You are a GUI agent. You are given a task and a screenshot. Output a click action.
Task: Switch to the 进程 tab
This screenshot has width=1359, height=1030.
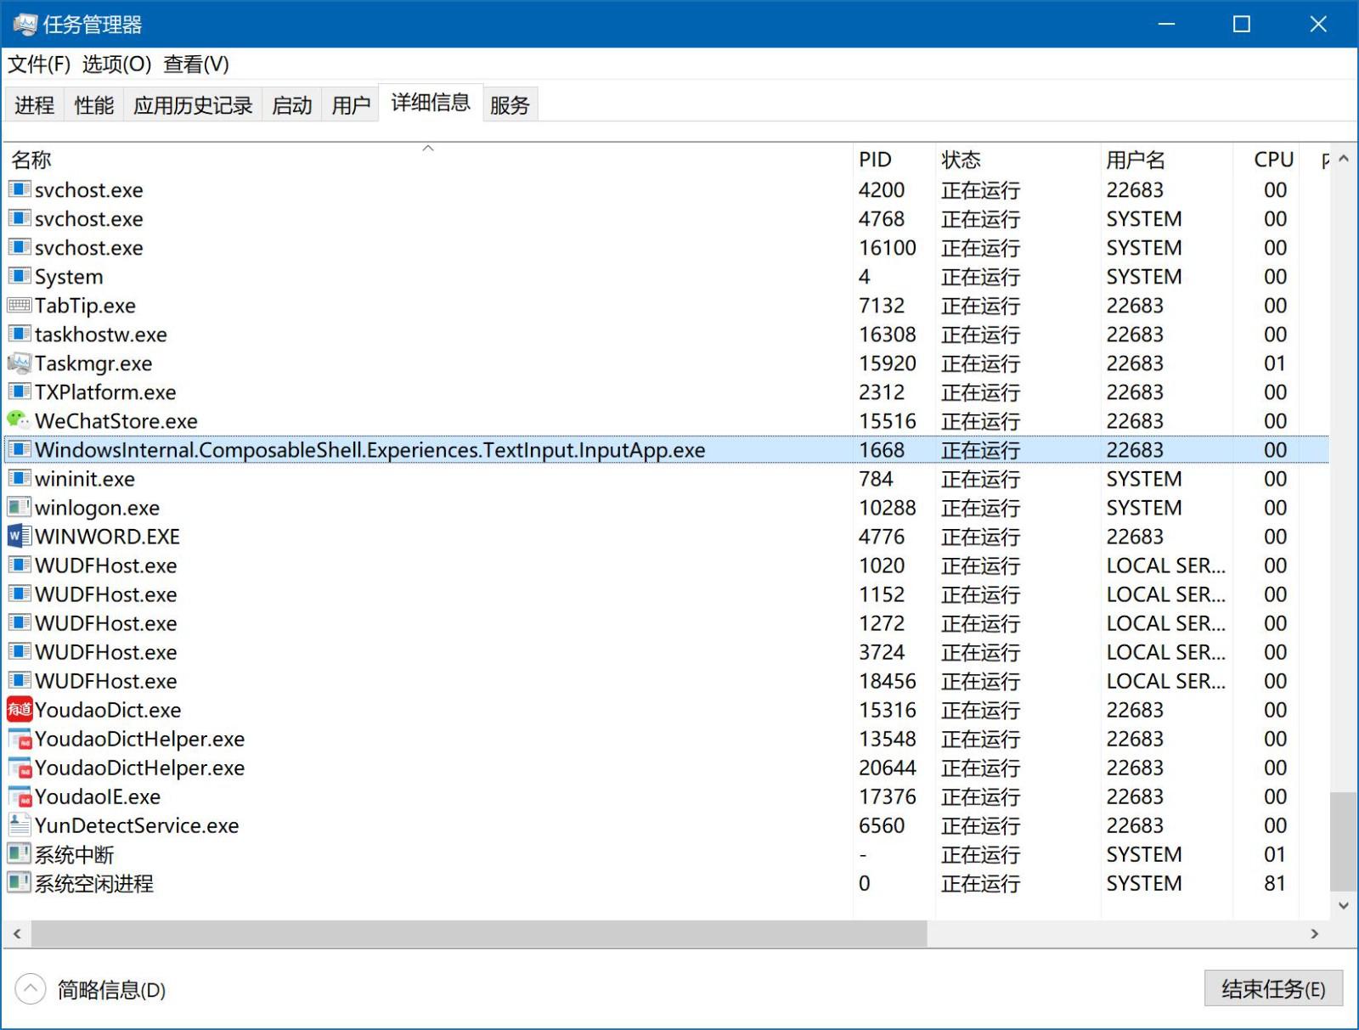(x=35, y=104)
